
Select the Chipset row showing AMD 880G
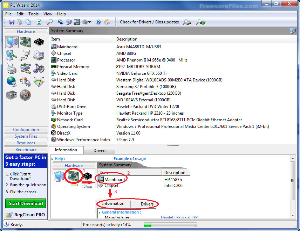click(173, 53)
